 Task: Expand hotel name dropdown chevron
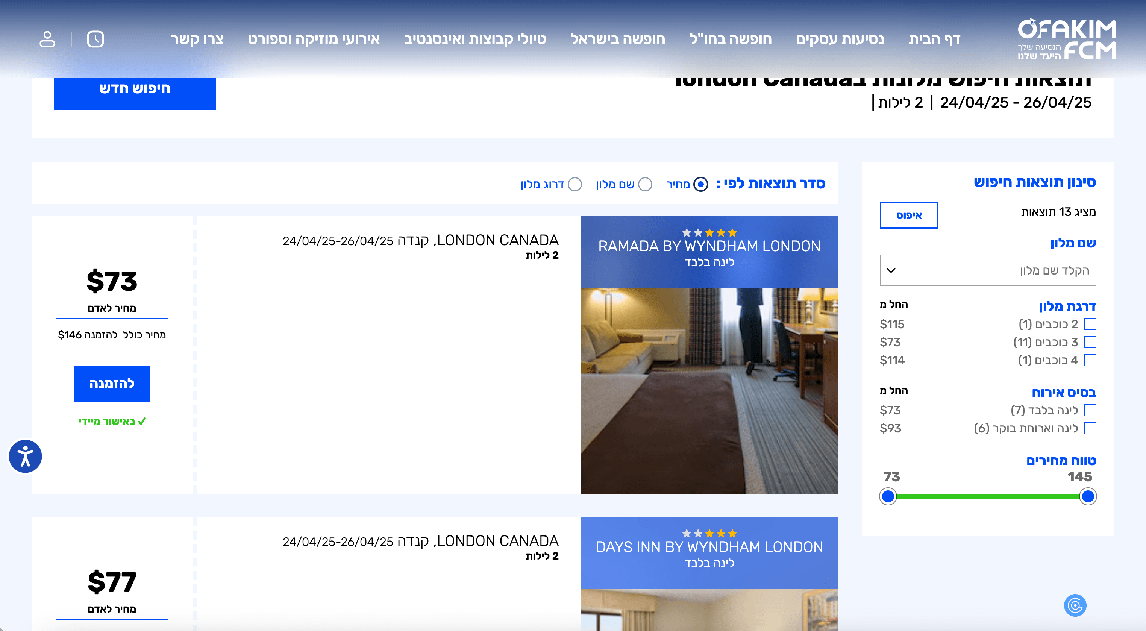coord(891,270)
